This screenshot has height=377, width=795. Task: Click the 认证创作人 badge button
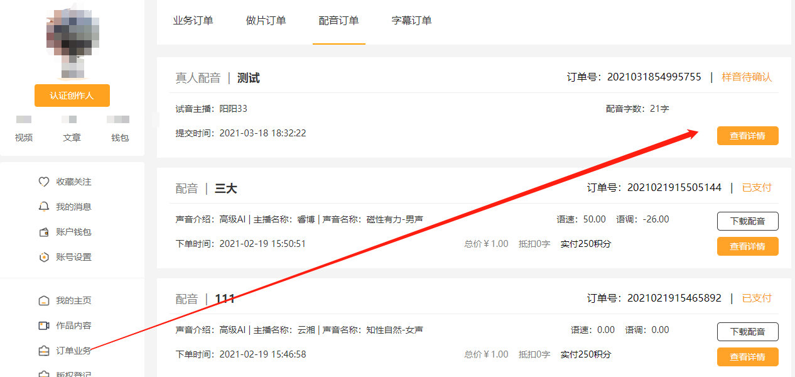pos(72,96)
